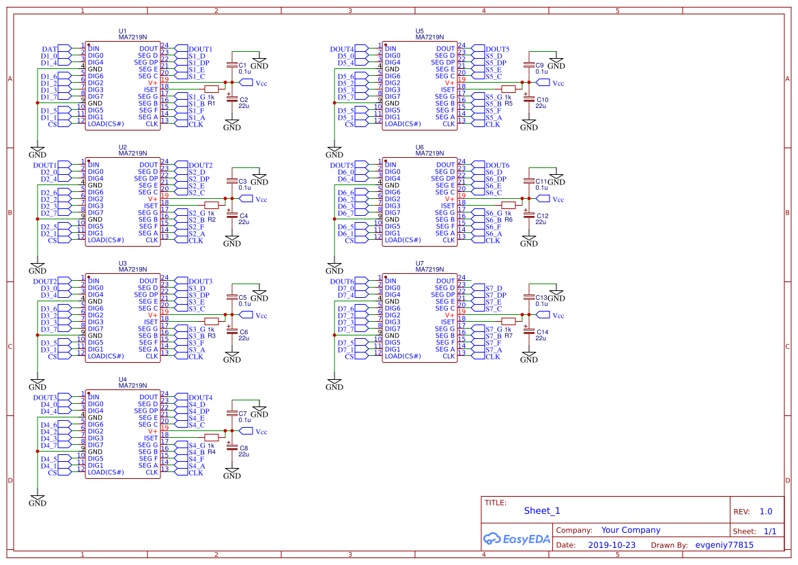Image resolution: width=798 pixels, height=565 pixels.
Task: Click the Your Company field
Action: click(631, 529)
